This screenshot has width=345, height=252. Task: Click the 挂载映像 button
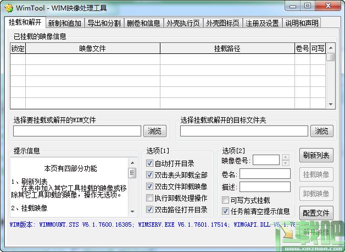pos(316,174)
